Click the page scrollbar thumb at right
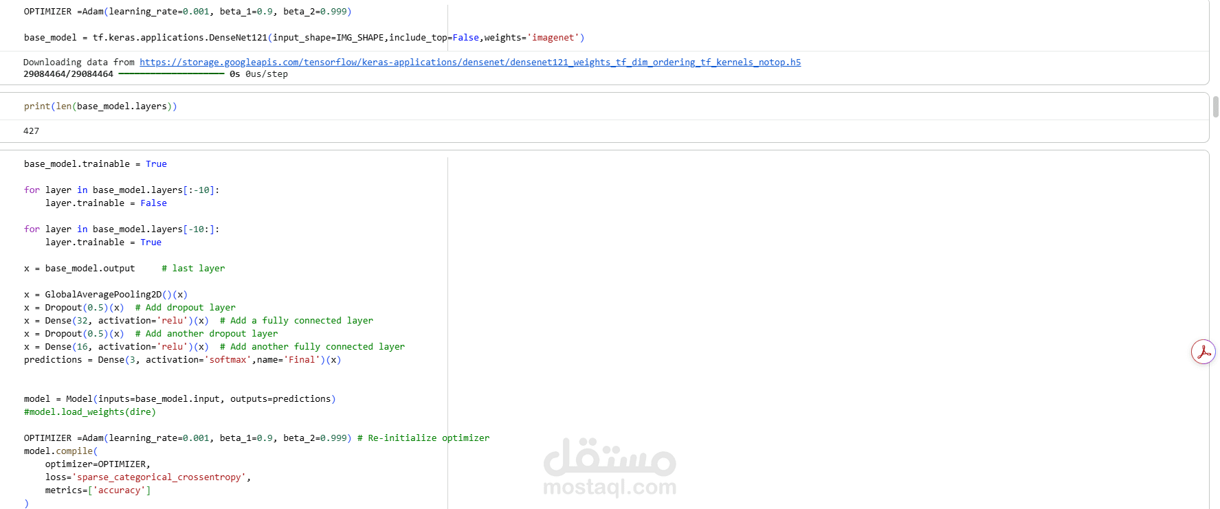The height and width of the screenshot is (509, 1220). coord(1215,107)
